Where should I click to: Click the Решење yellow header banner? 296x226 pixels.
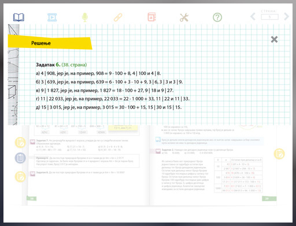[50, 42]
